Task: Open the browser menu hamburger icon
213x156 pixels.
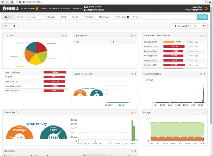Action: coord(210,2)
